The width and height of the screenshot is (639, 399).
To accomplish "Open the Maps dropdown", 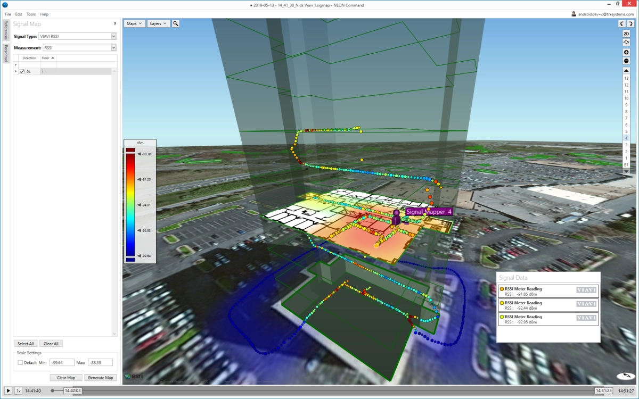I will (x=134, y=23).
